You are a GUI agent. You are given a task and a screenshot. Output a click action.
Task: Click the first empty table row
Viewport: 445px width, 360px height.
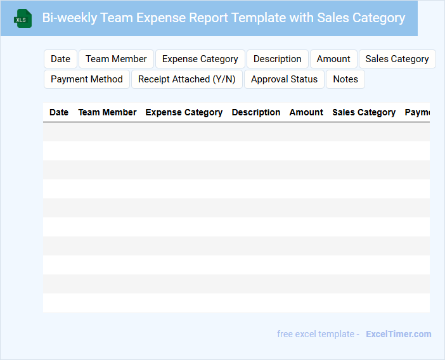pos(236,132)
